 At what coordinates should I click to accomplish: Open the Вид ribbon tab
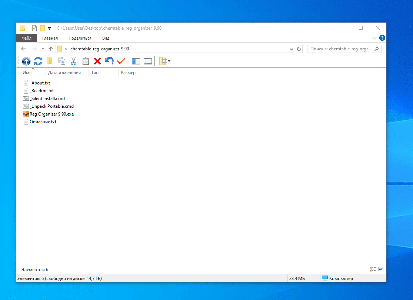tap(106, 38)
